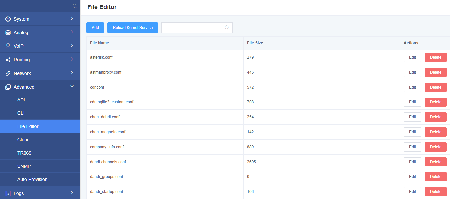Expand the System menu chevron
The height and width of the screenshot is (199, 450).
click(x=72, y=19)
